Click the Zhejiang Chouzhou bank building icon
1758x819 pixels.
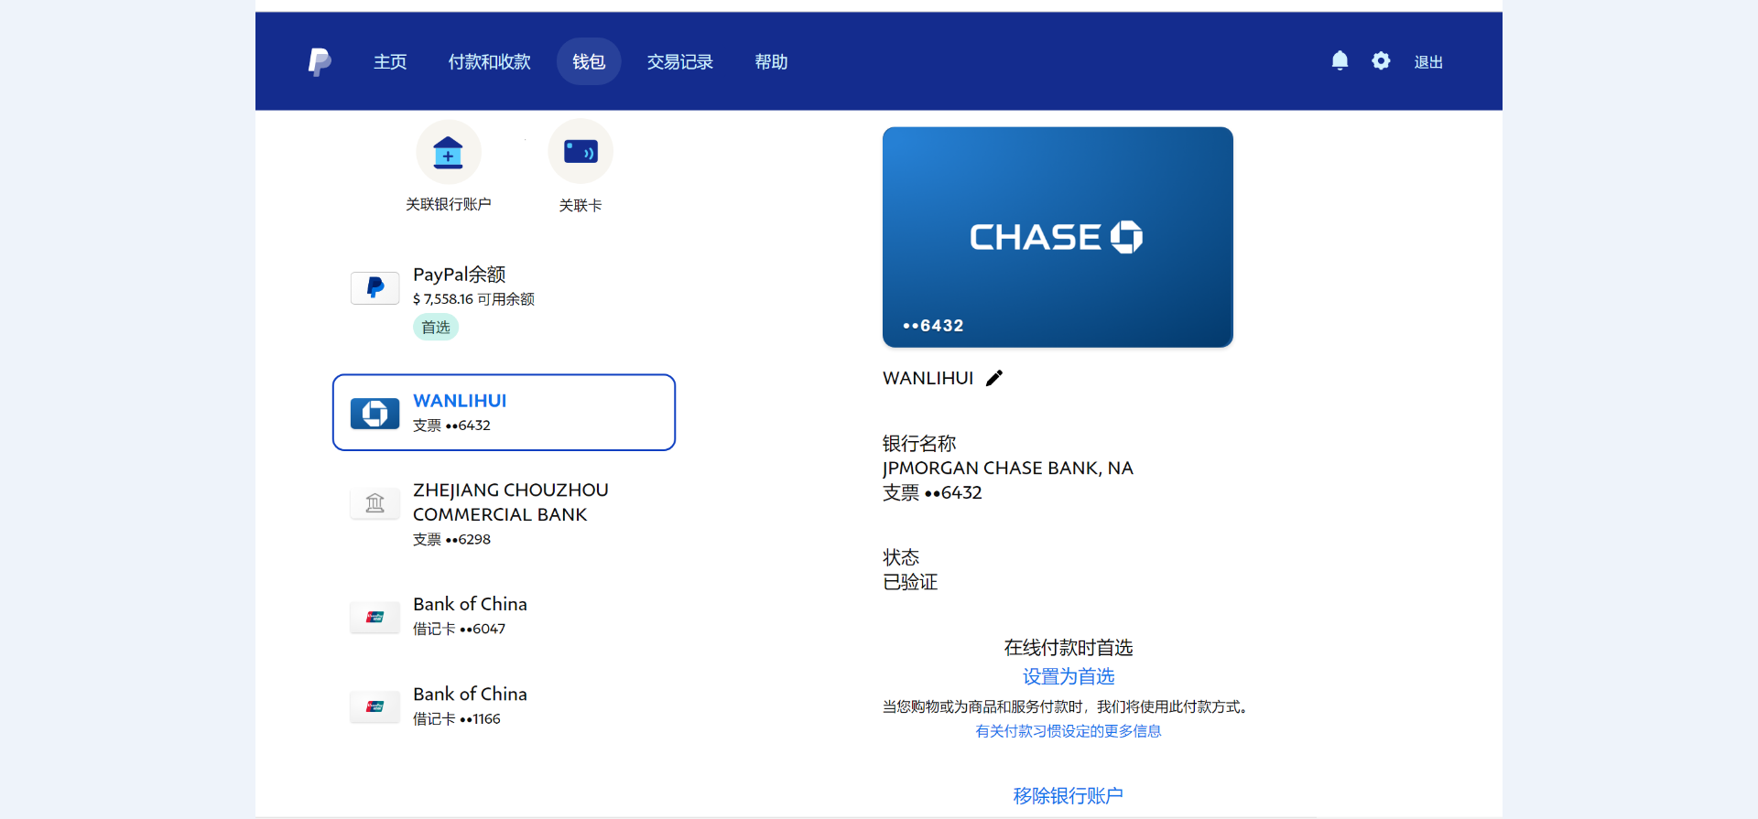375,503
